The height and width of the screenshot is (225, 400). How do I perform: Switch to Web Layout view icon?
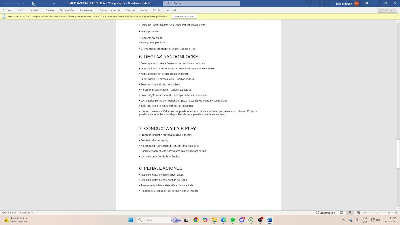[358, 213]
